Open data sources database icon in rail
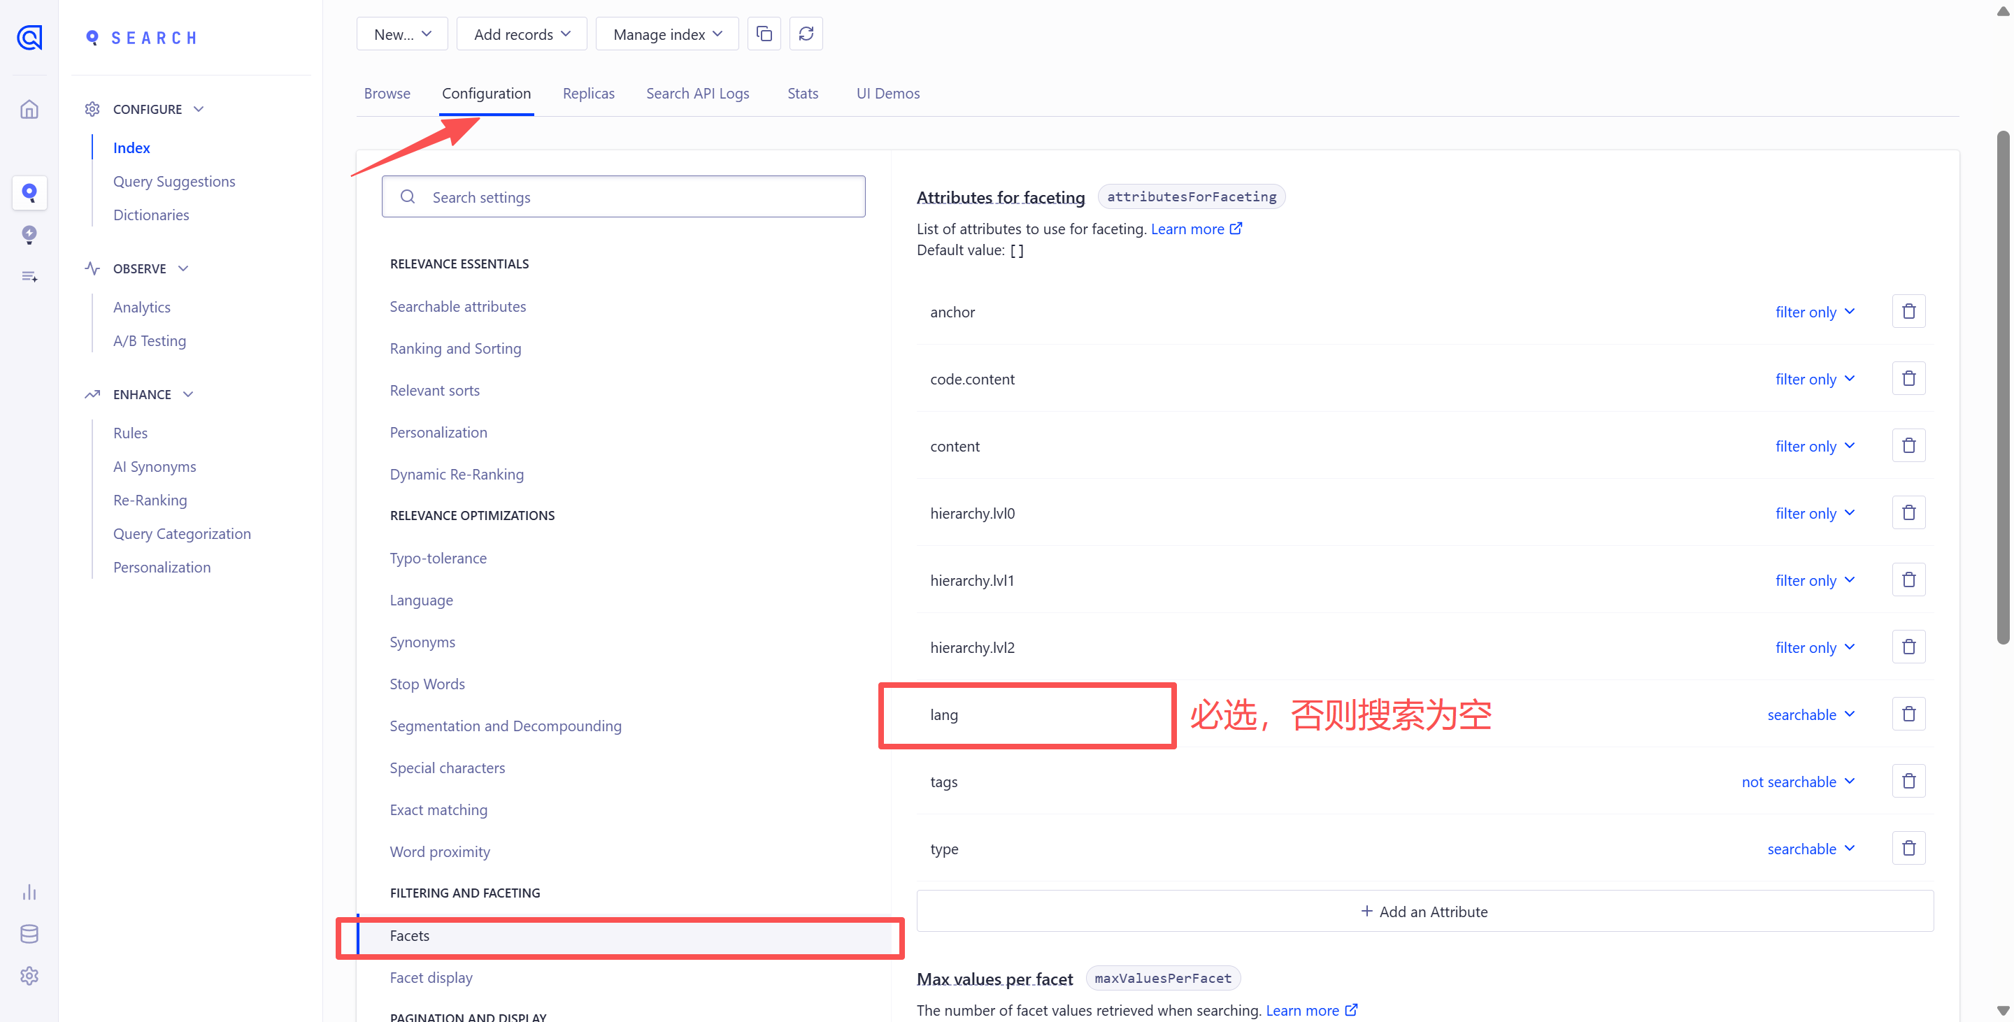Image resolution: width=2014 pixels, height=1022 pixels. [29, 934]
